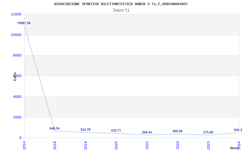Click the x-axis year 2018

(x=55, y=145)
